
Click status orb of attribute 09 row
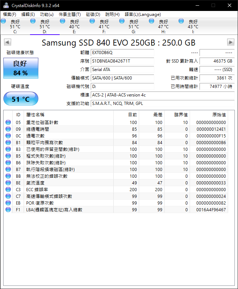click(x=8, y=129)
